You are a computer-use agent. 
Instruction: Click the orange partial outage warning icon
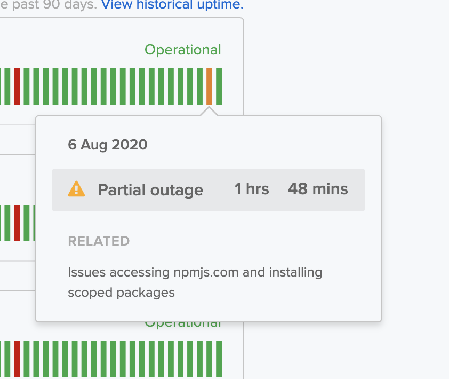[x=76, y=189]
